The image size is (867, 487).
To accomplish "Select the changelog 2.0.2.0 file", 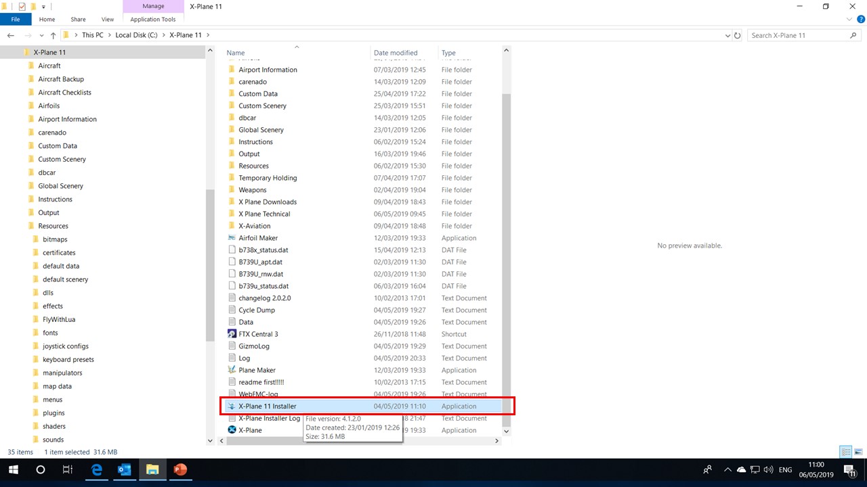I will point(264,298).
